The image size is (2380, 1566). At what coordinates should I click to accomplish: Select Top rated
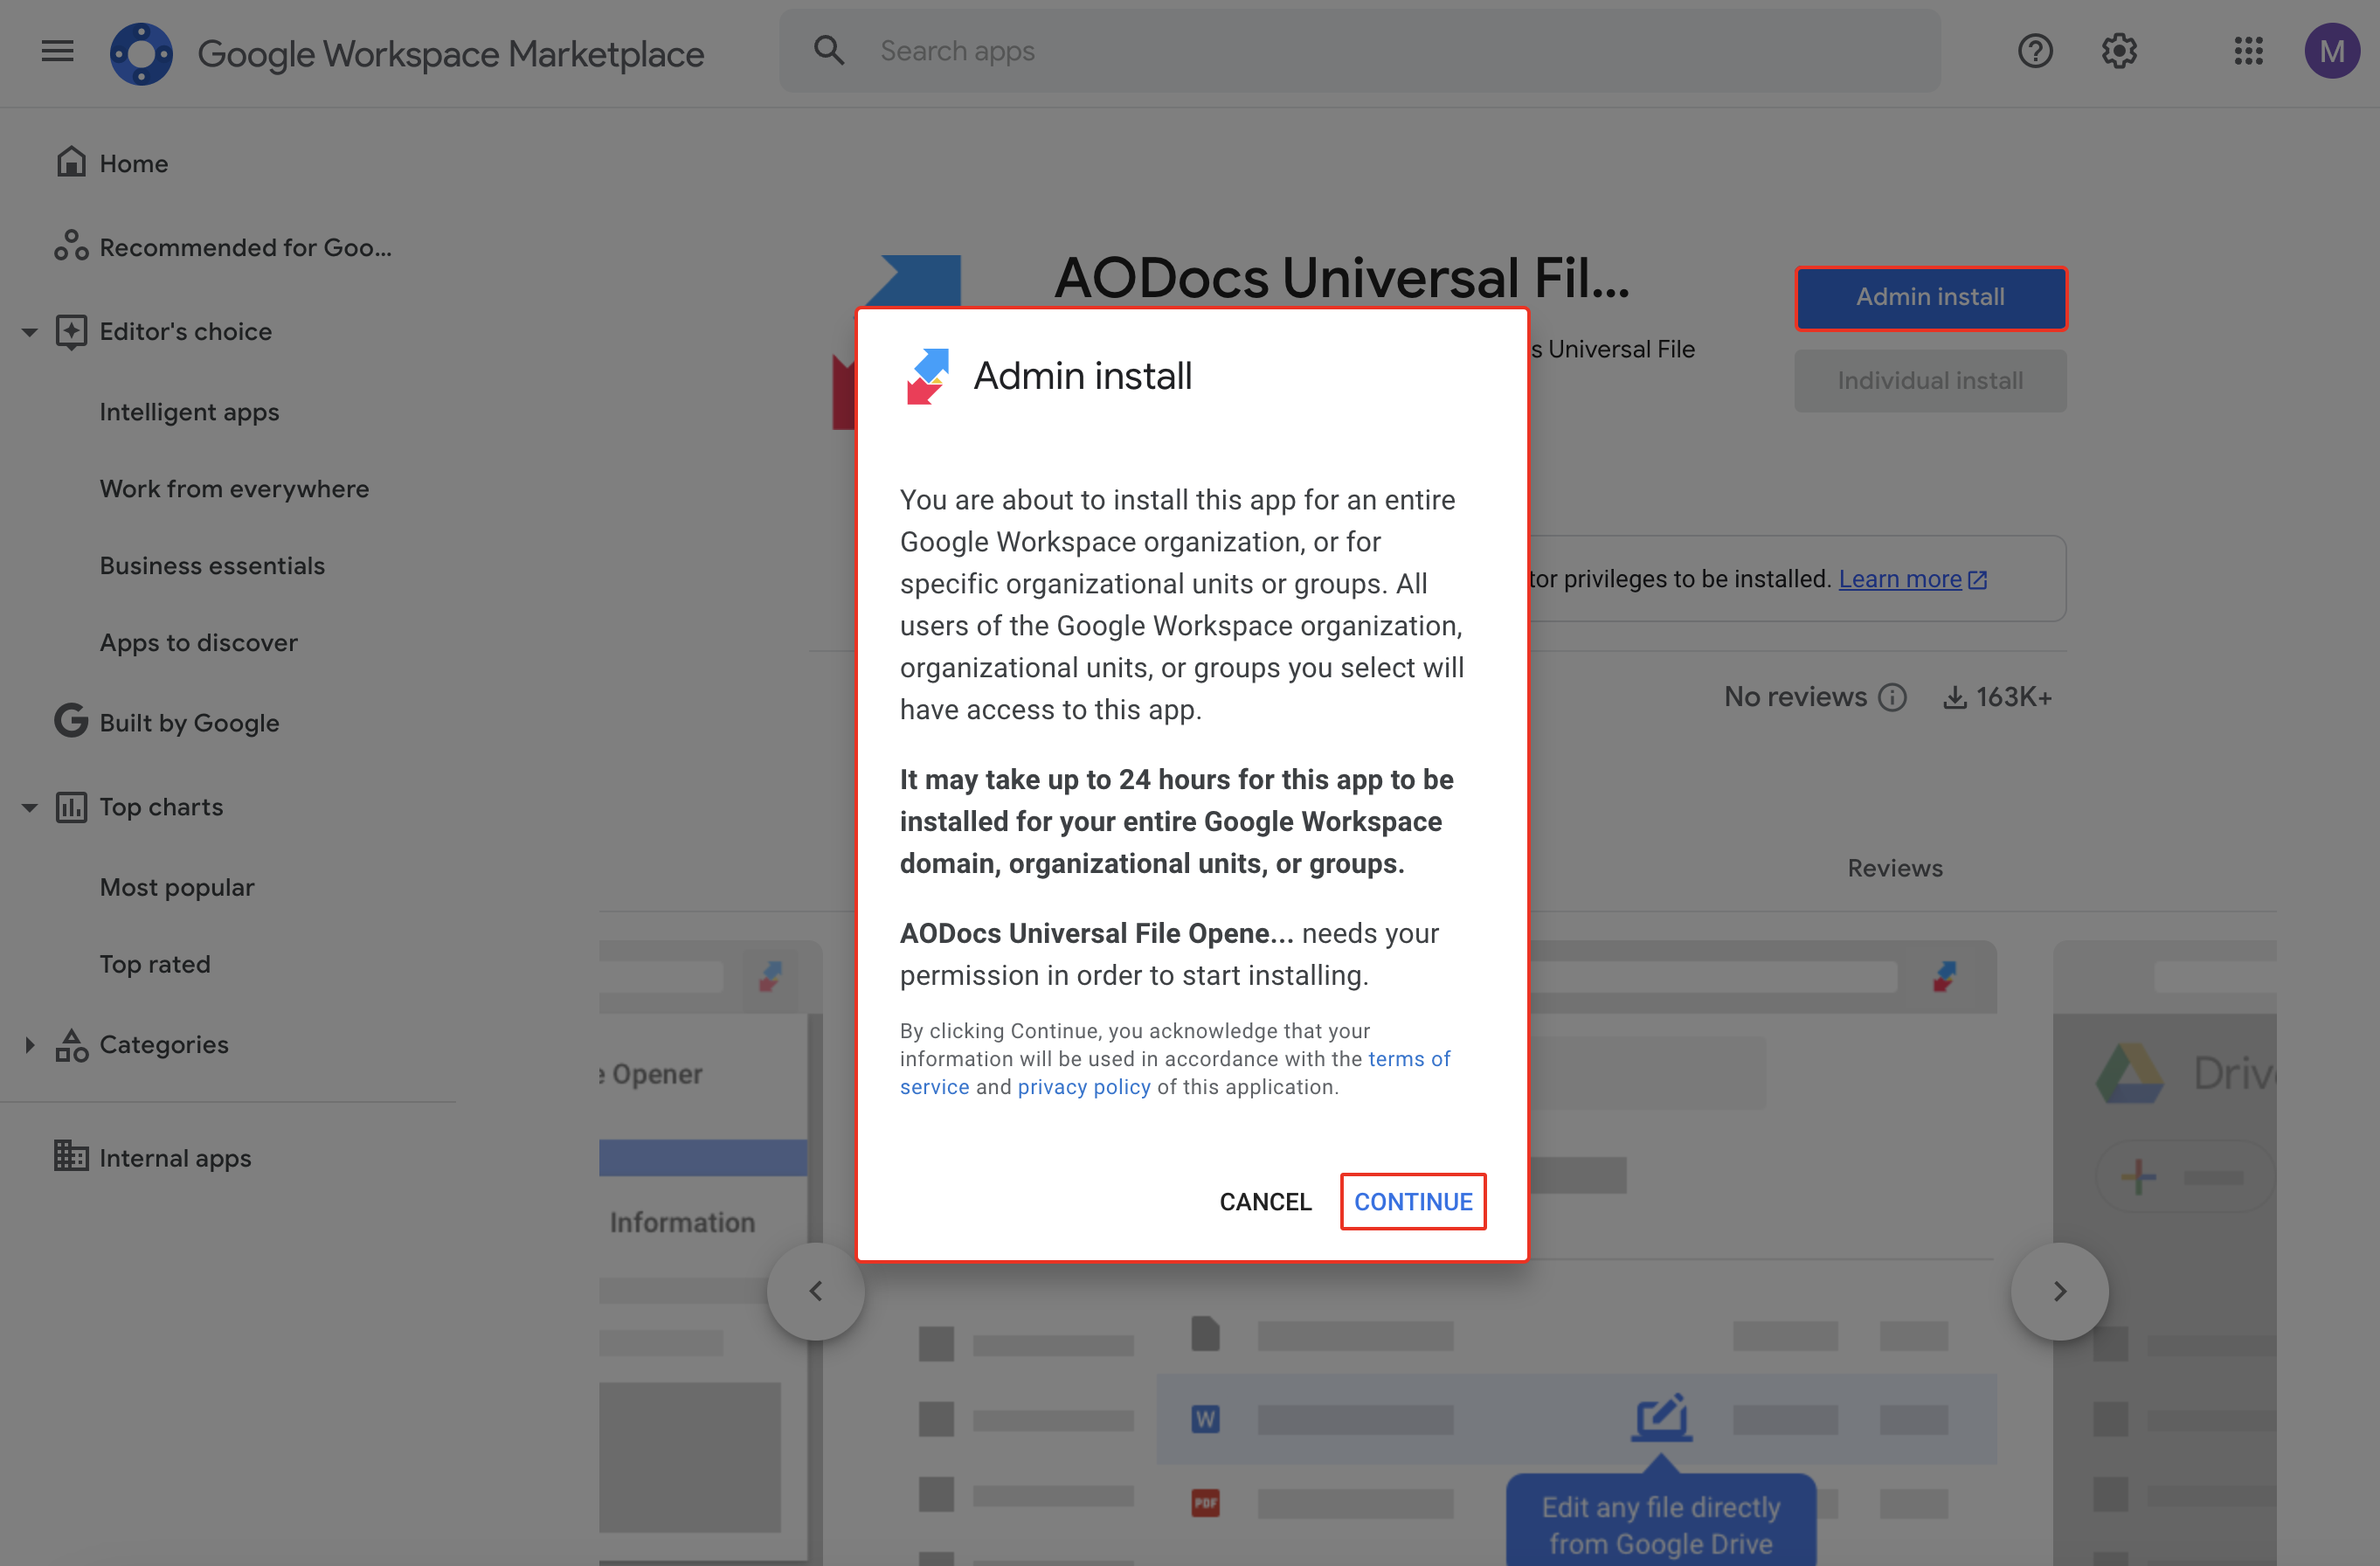pyautogui.click(x=155, y=965)
